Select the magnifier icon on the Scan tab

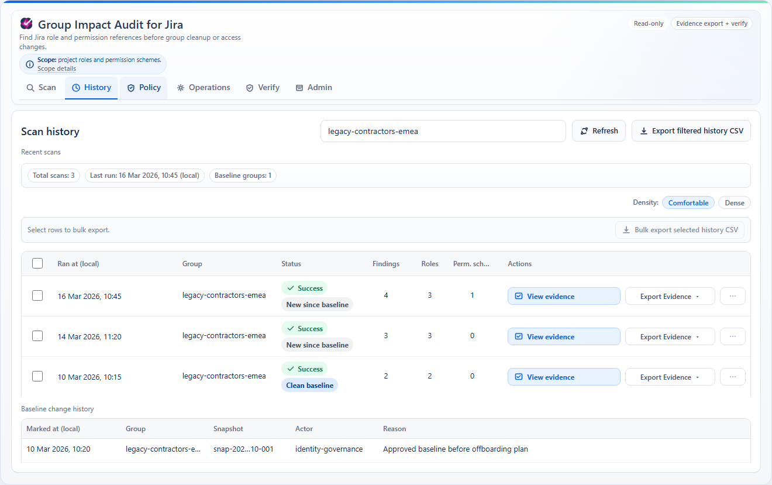point(30,87)
